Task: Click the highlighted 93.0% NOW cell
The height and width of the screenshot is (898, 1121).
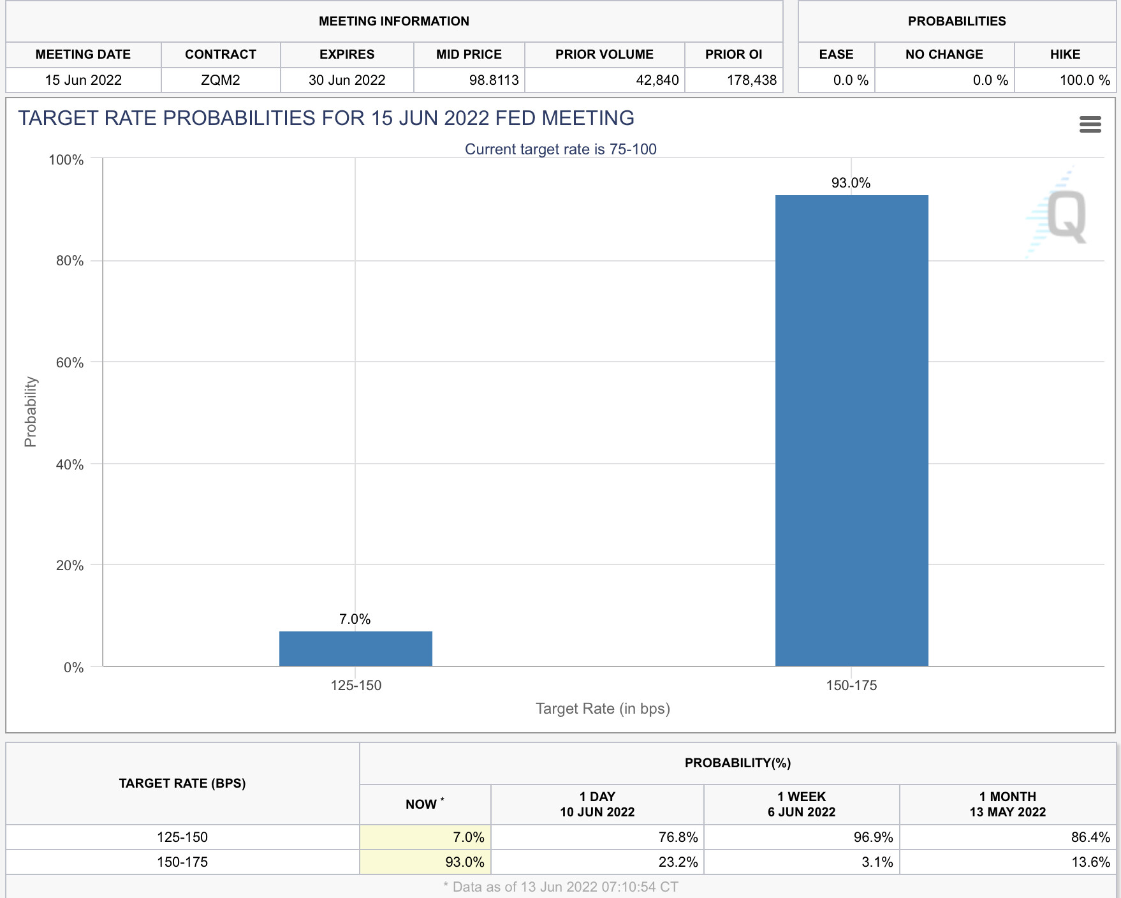Action: click(x=425, y=862)
